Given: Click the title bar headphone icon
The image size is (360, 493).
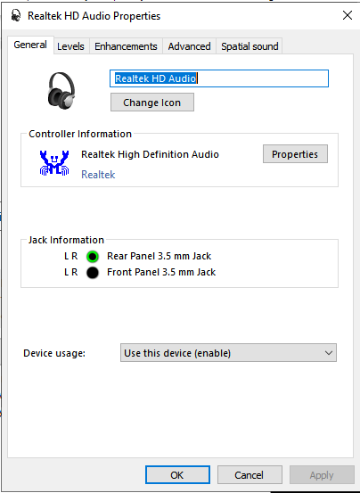Looking at the screenshot, I should [x=16, y=15].
